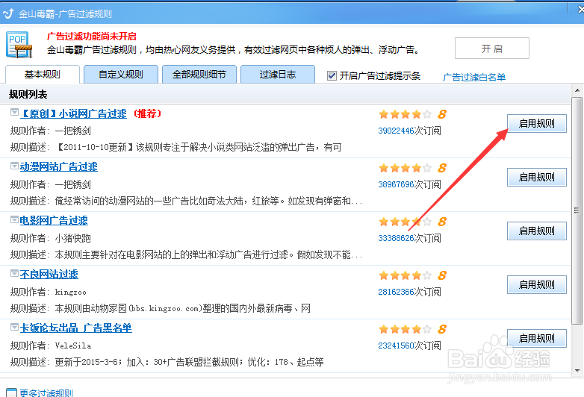Image resolution: width=584 pixels, height=397 pixels.
Task: Click the red (推荐) label
Action: pos(147,113)
